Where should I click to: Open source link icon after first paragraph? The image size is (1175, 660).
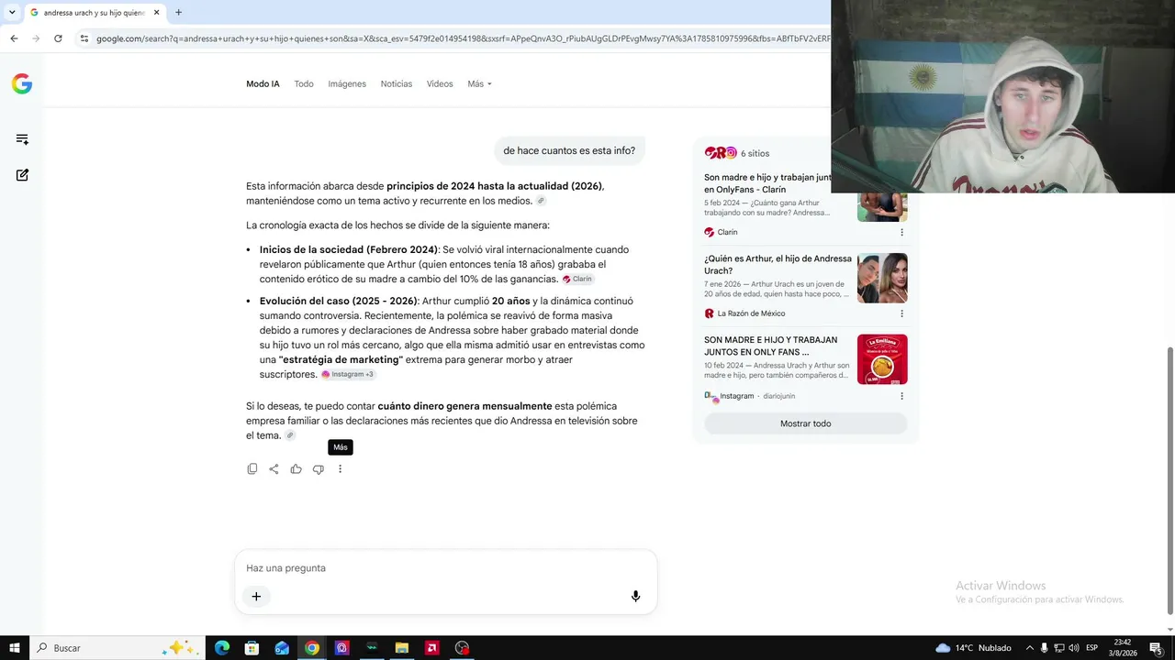(541, 201)
